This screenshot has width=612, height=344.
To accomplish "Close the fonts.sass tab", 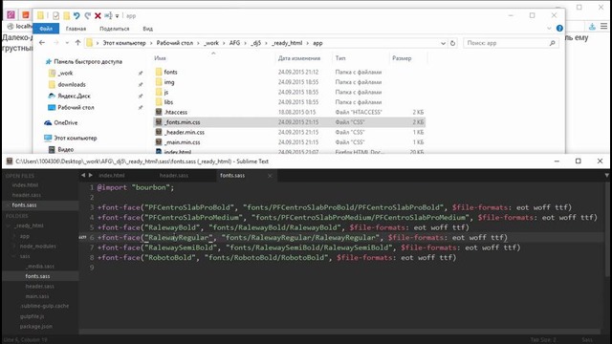I will (x=270, y=176).
